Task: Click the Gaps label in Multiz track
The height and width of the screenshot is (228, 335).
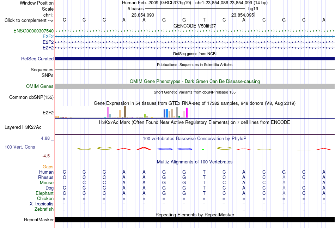Action: tap(48, 167)
